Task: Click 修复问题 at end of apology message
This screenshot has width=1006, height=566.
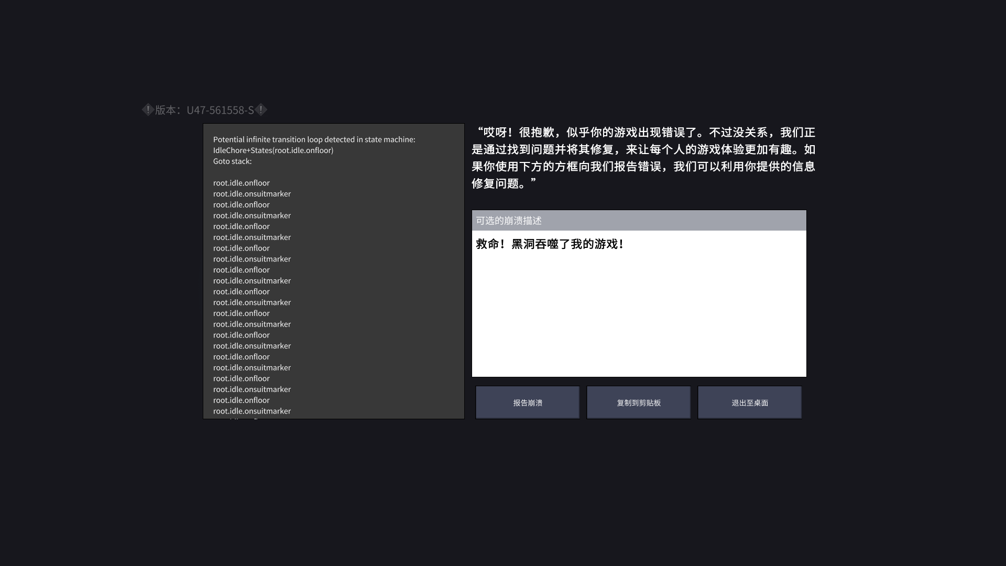Action: tap(495, 183)
